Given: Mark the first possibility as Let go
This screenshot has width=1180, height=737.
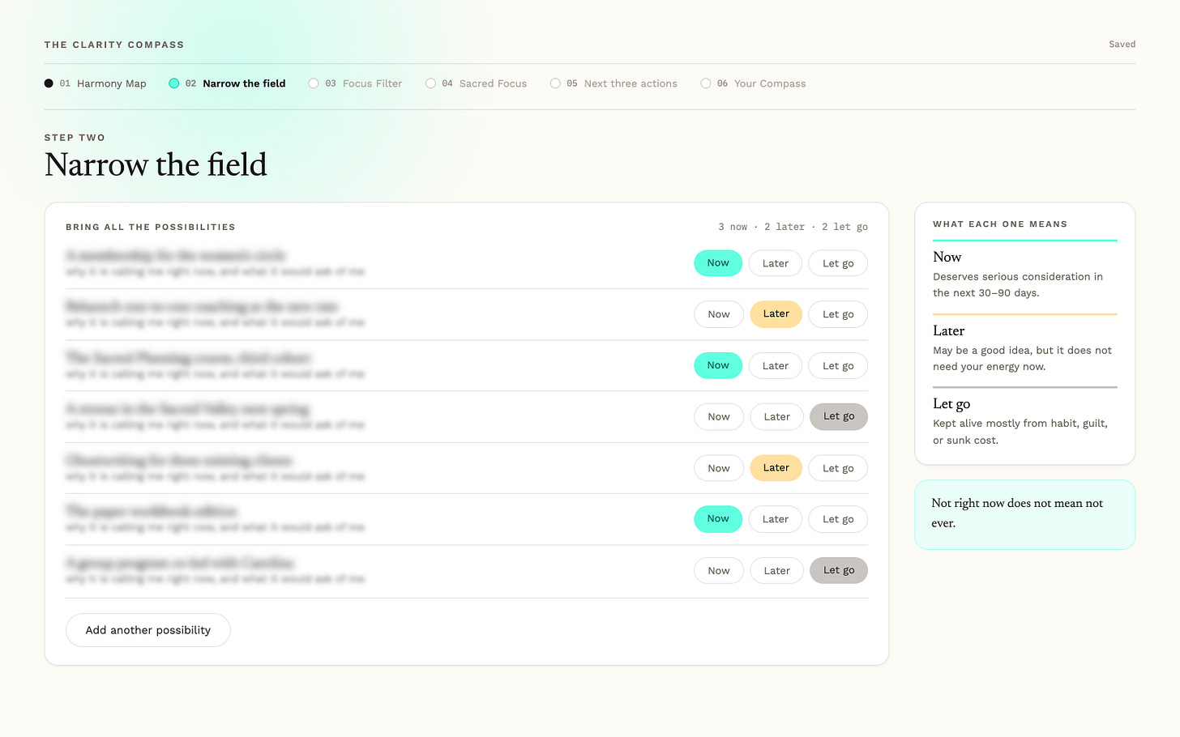Looking at the screenshot, I should coord(838,263).
